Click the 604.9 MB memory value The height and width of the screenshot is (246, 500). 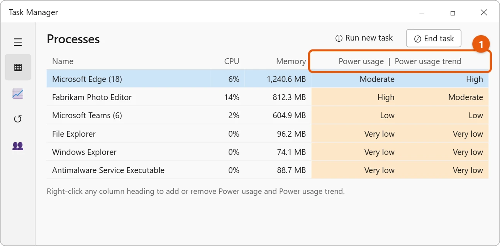click(x=289, y=115)
